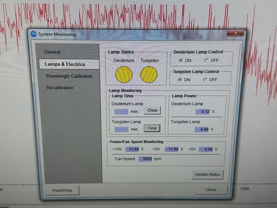Screen dimensions: 277x208
Task: Turn the Deuterium lamp ON
Action: (x=181, y=61)
